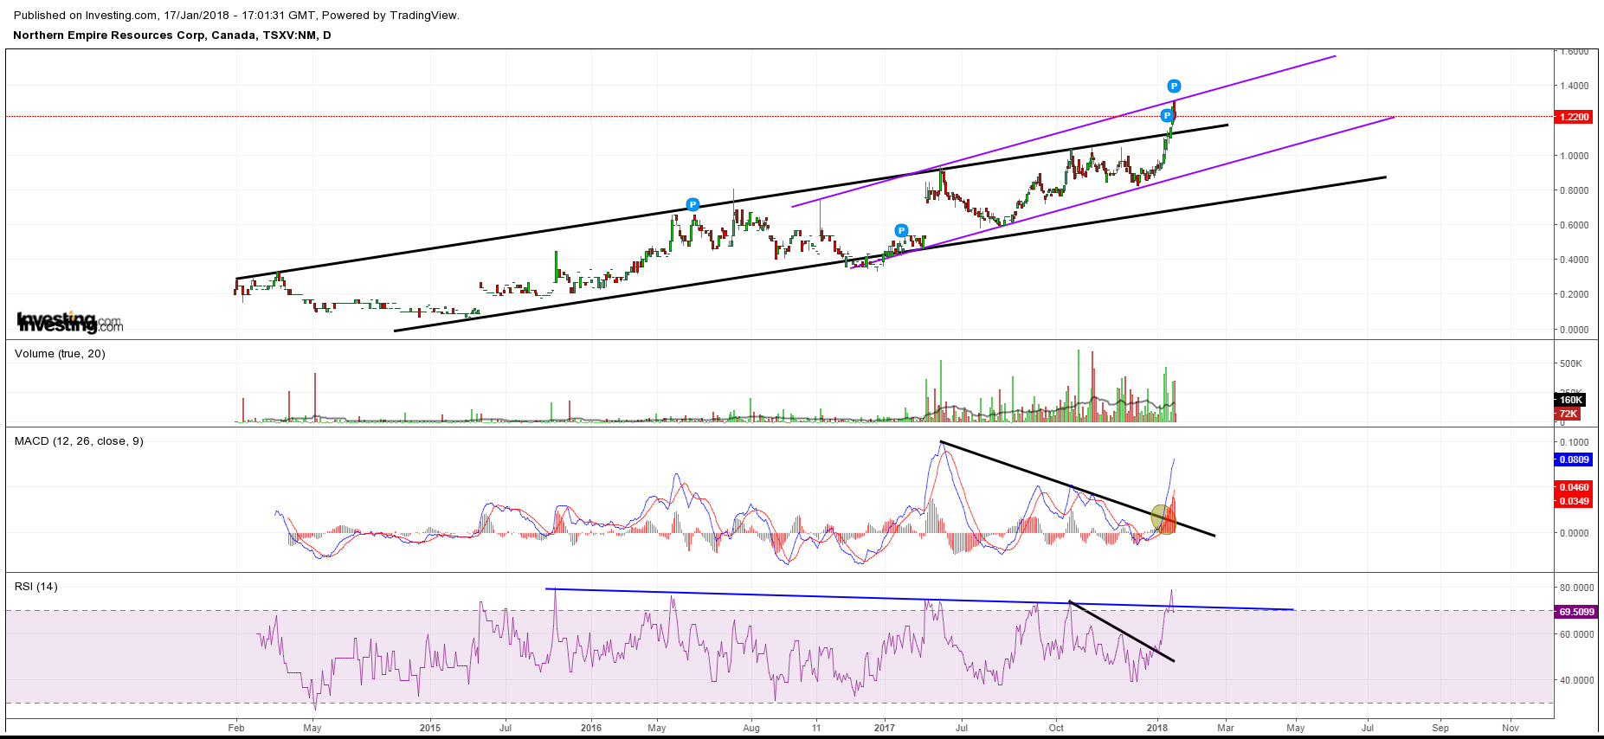Click the red 72K volume label

(1568, 414)
